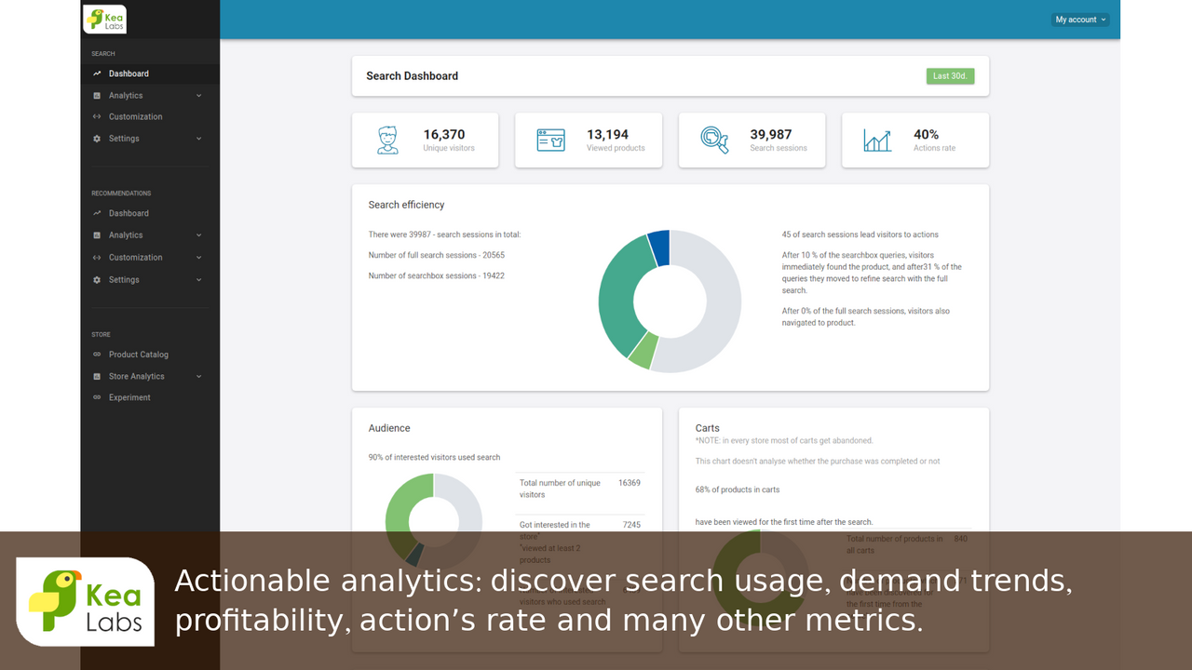
Task: Click the Search sessions magnifier icon
Action: [x=712, y=139]
